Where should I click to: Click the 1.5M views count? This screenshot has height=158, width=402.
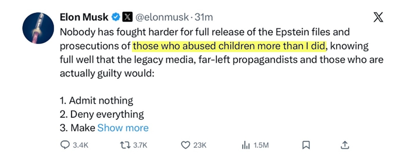click(x=261, y=145)
